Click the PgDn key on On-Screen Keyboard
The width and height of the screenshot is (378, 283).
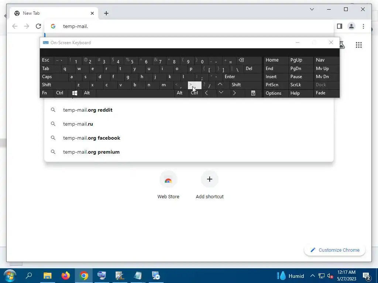point(301,69)
